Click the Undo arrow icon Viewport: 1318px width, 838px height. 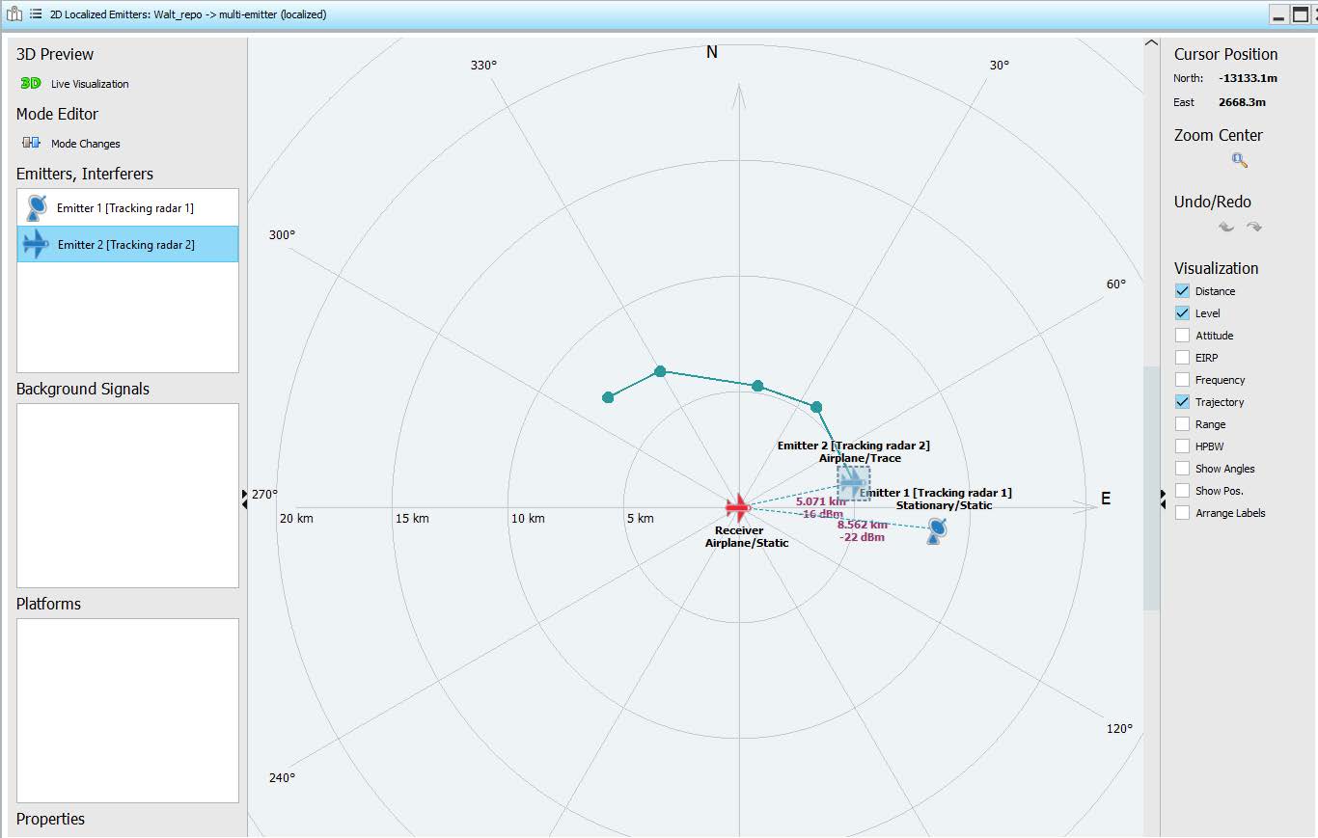pyautogui.click(x=1225, y=228)
